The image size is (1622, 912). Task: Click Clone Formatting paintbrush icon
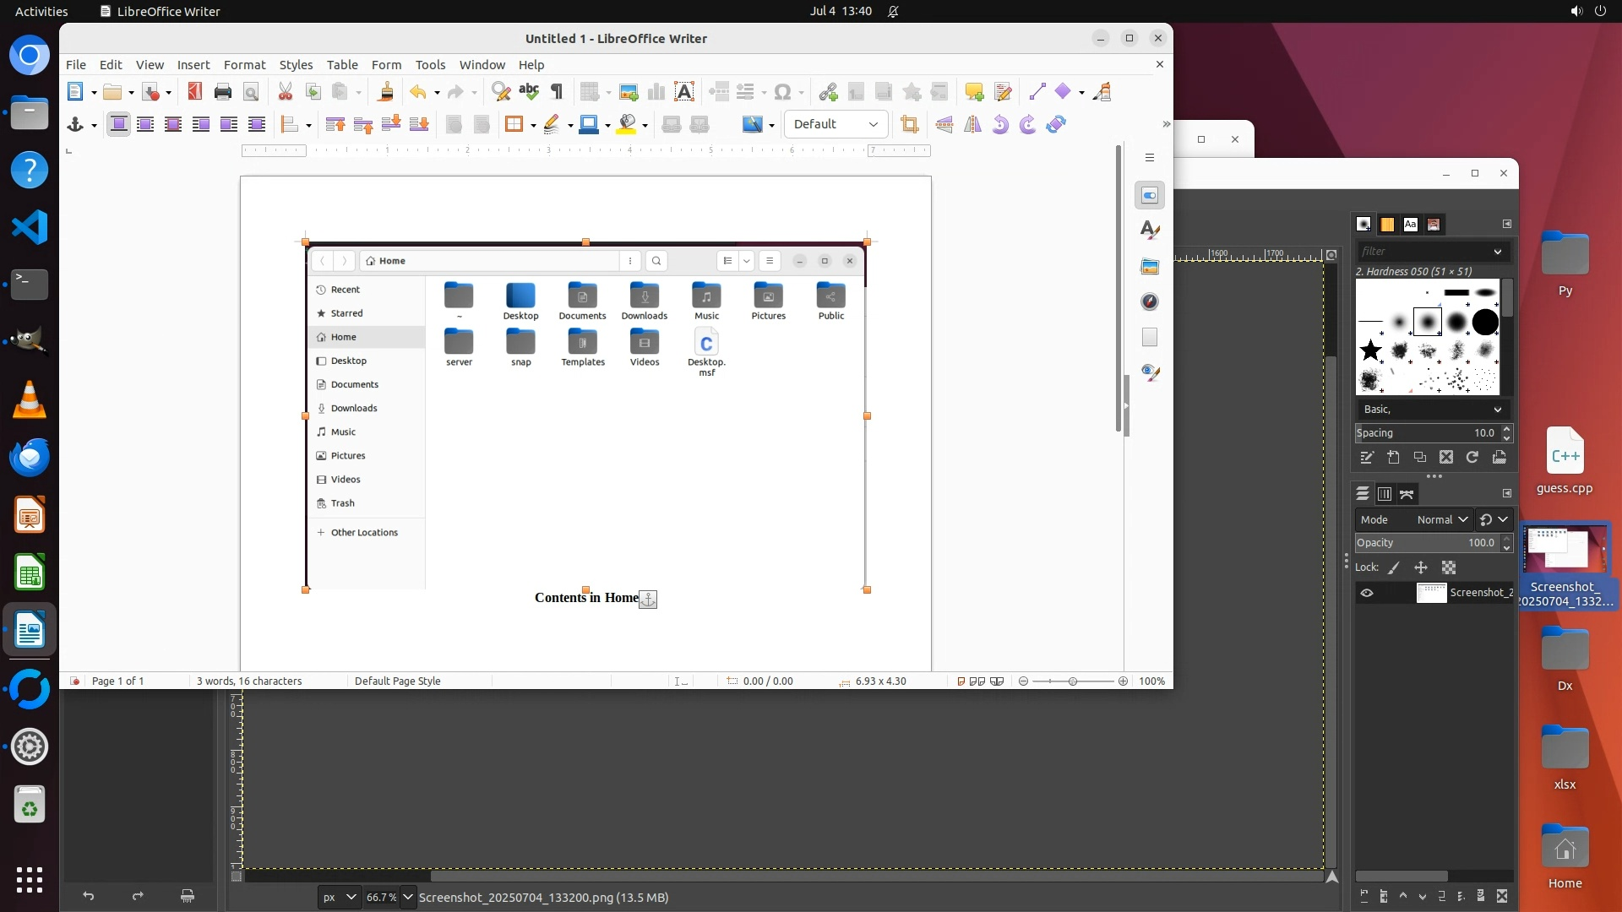[386, 92]
